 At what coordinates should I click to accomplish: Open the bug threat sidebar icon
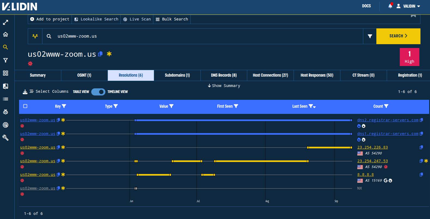point(5,112)
